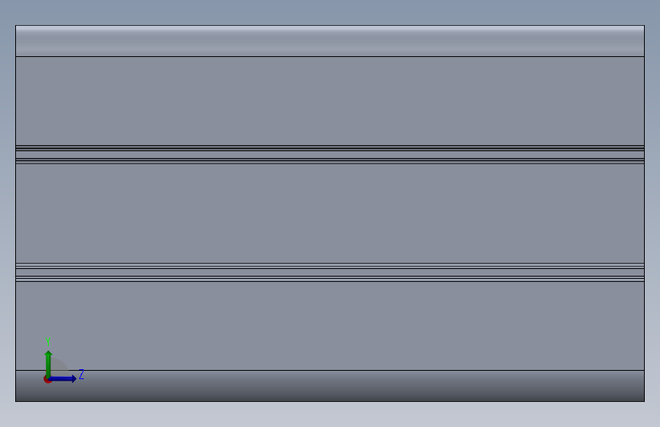Select the top outer edge of the model
Image resolution: width=660 pixels, height=427 pixels.
click(x=330, y=26)
